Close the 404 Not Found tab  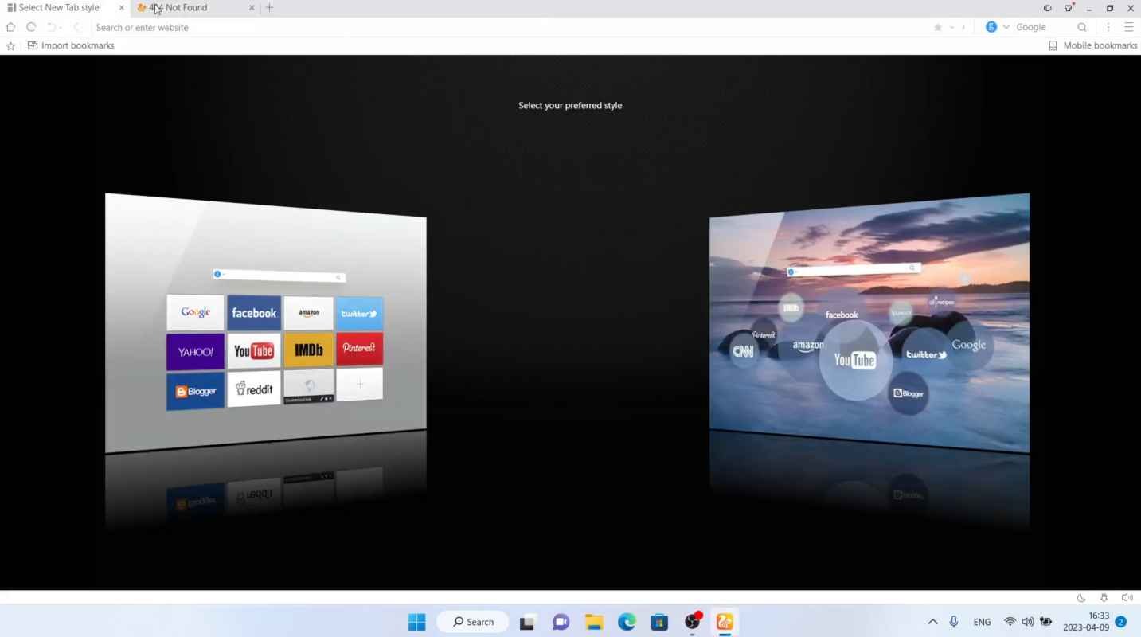252,8
